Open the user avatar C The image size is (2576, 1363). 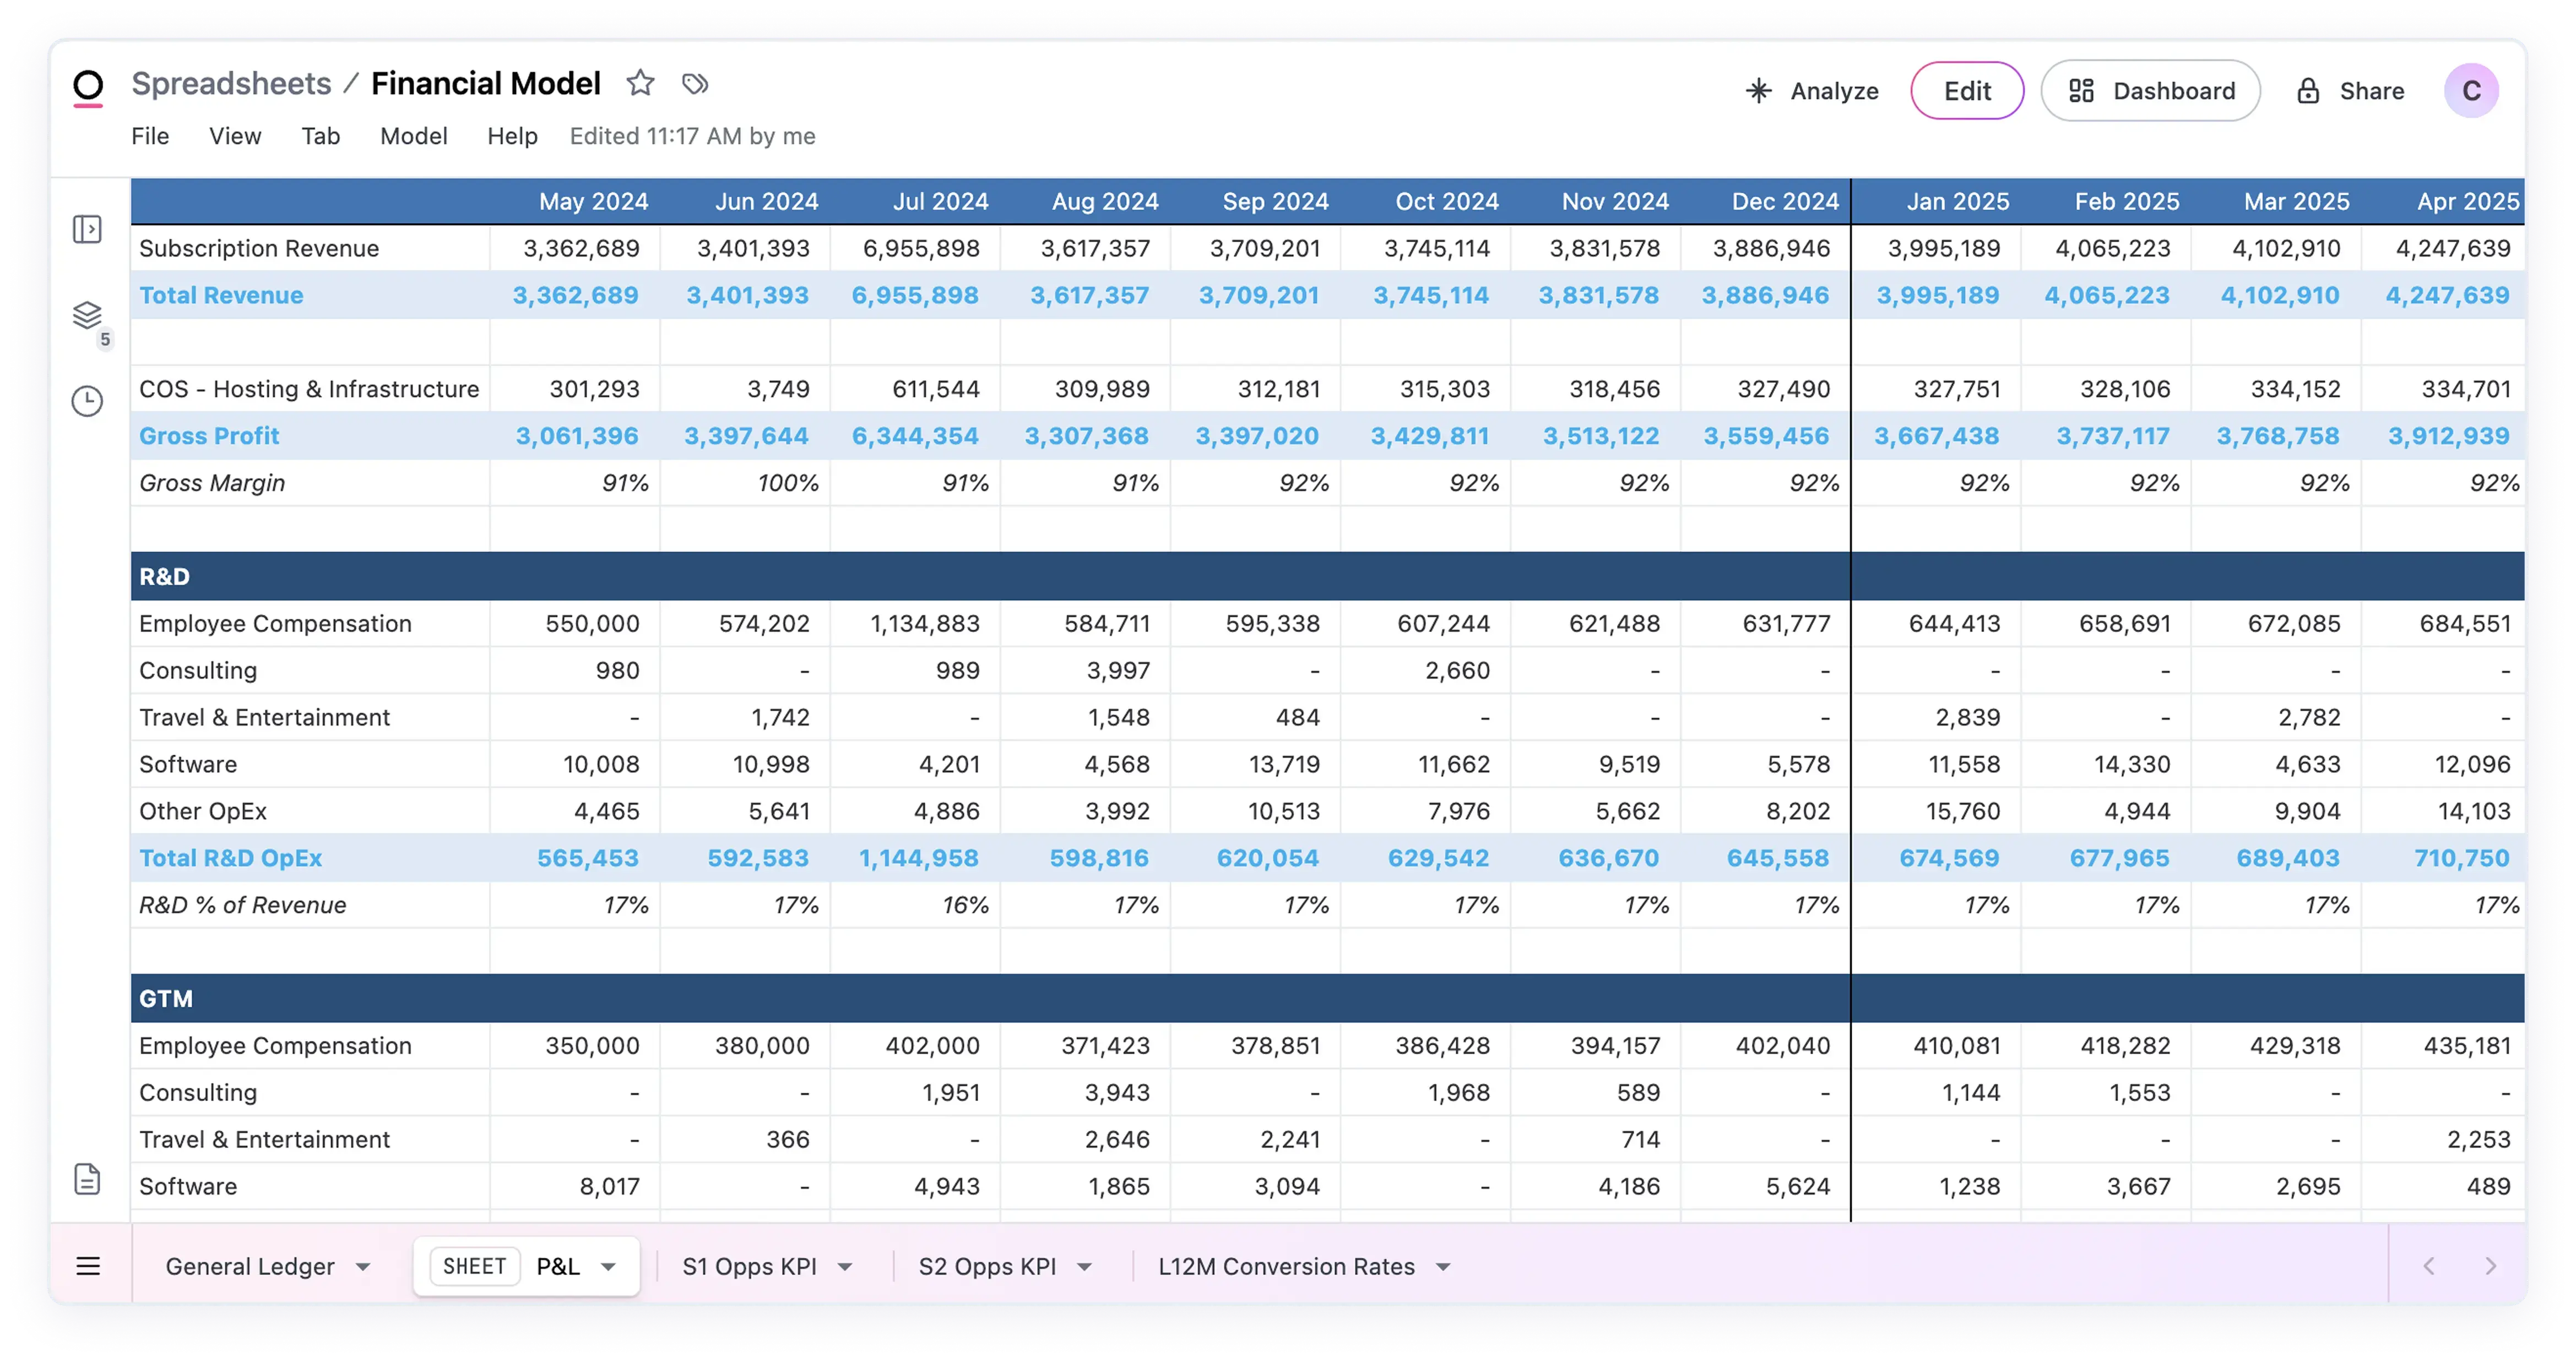click(x=2471, y=91)
